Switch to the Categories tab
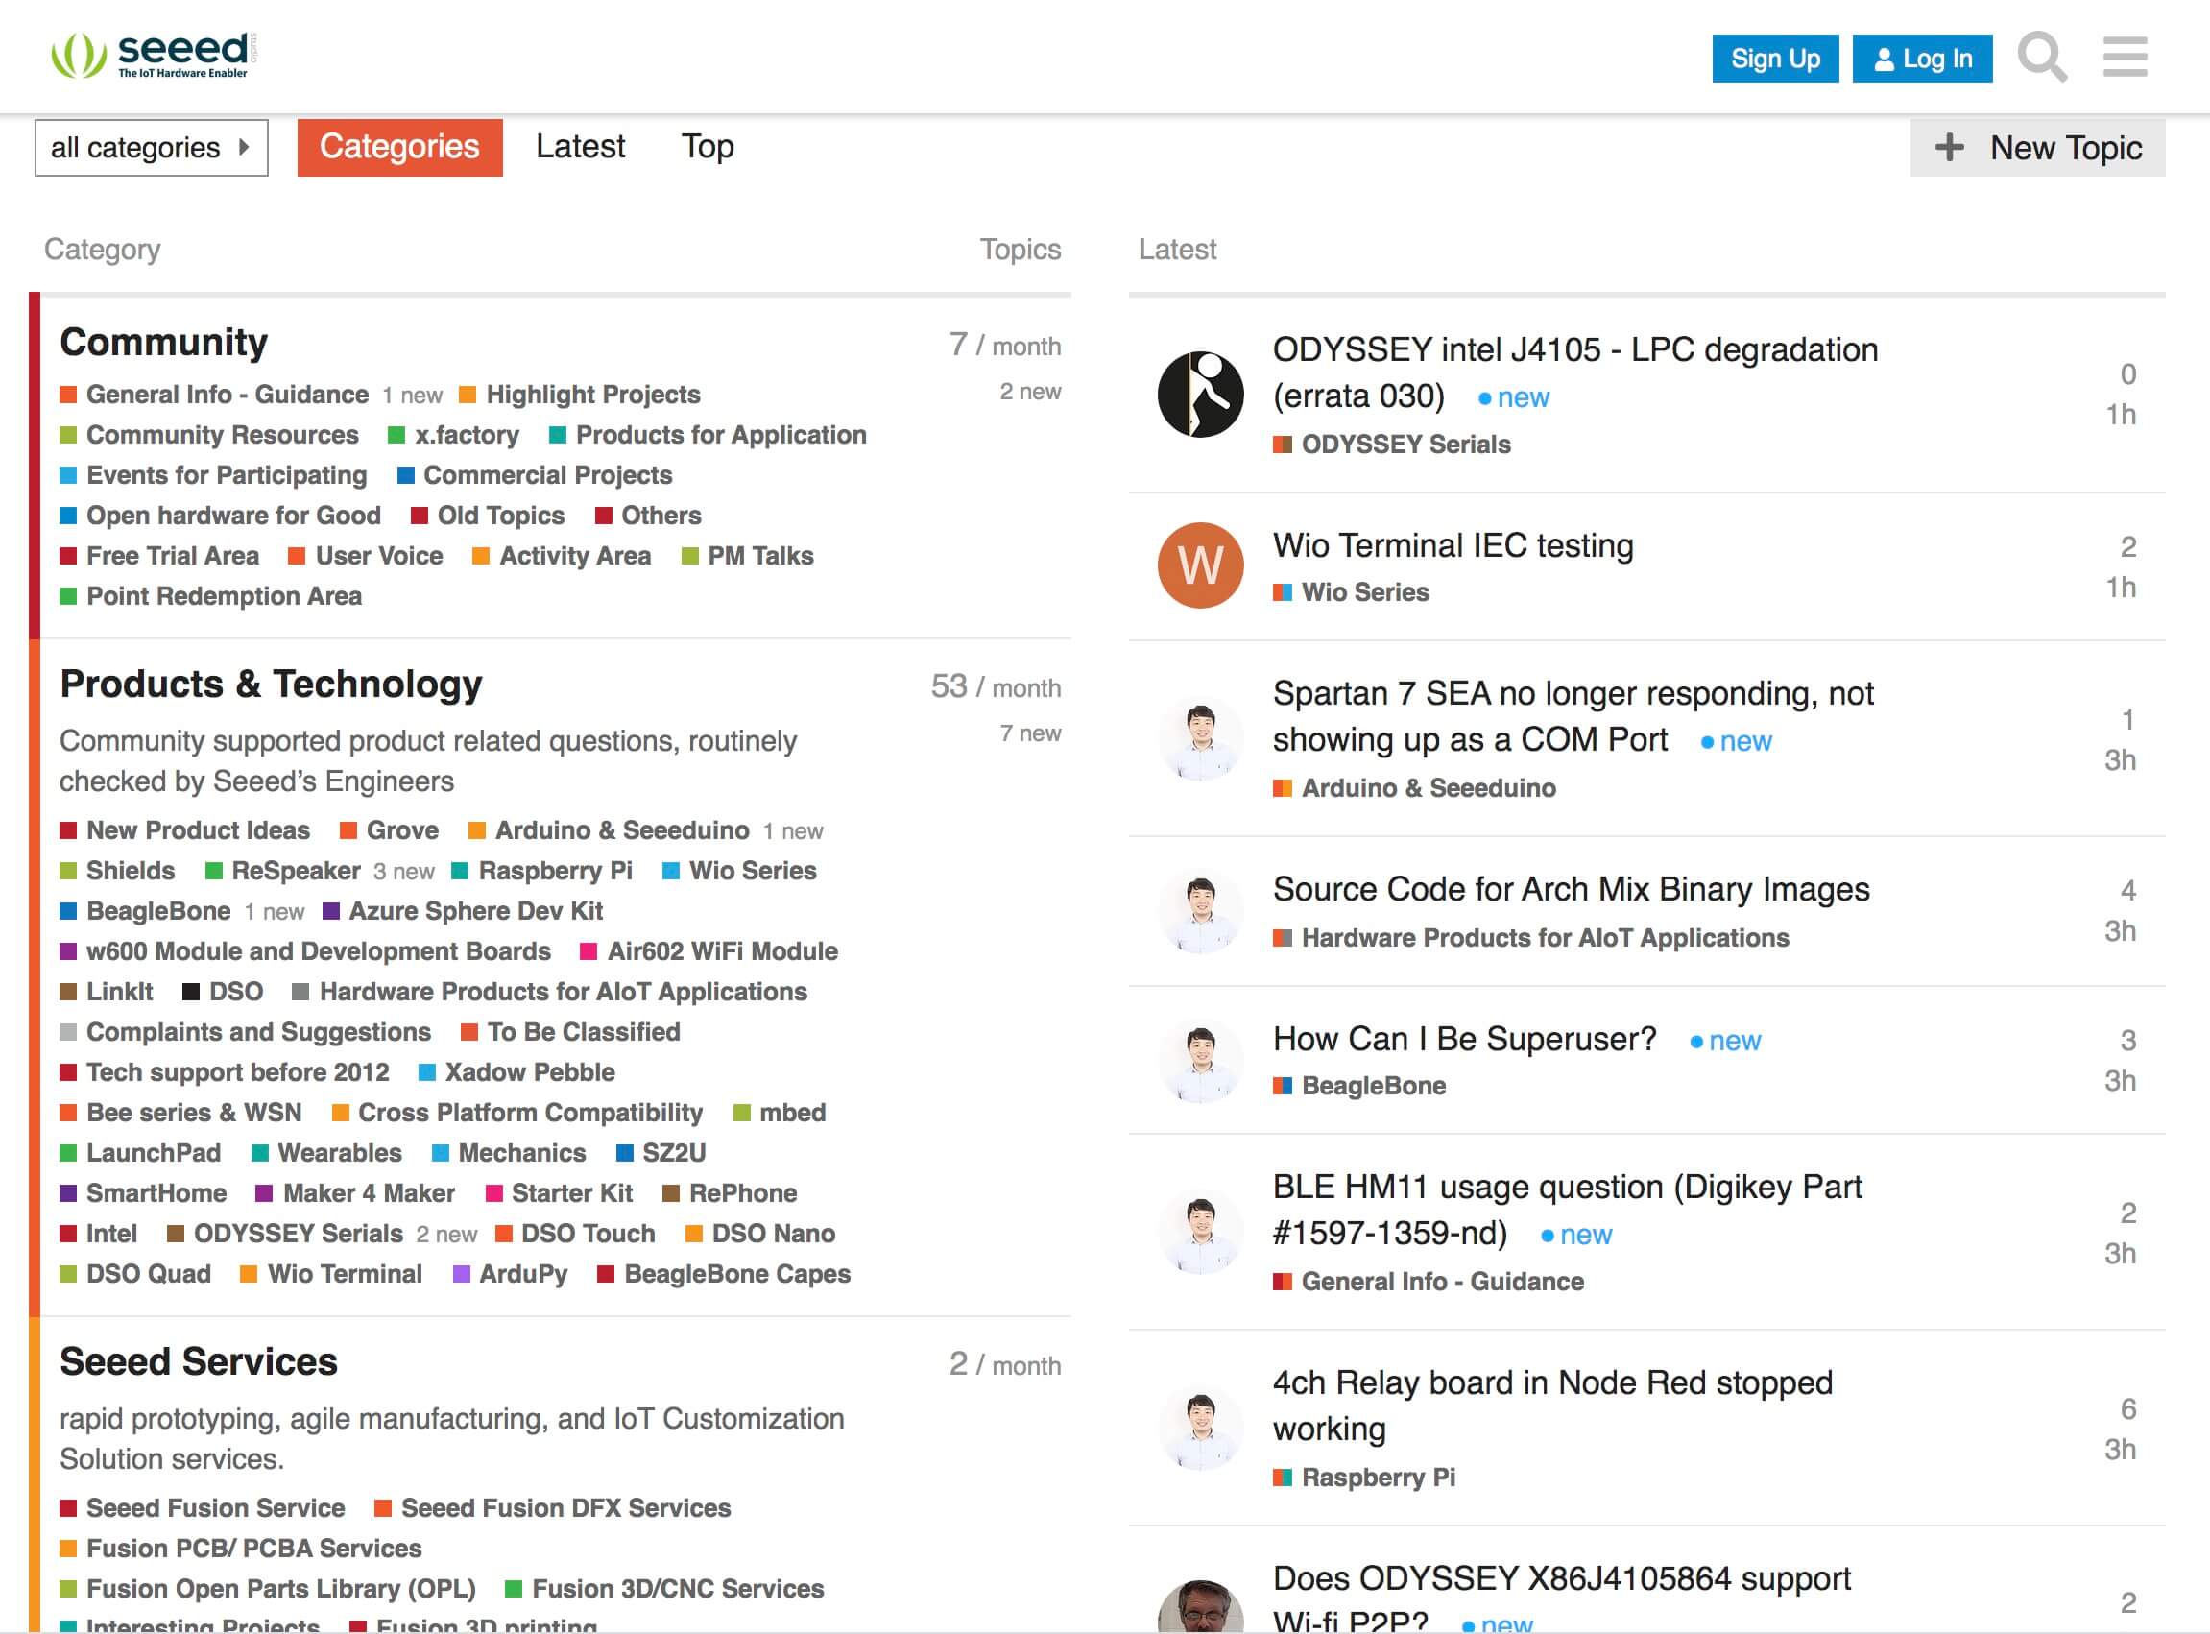Viewport: 2210px width, 1634px height. tap(399, 148)
